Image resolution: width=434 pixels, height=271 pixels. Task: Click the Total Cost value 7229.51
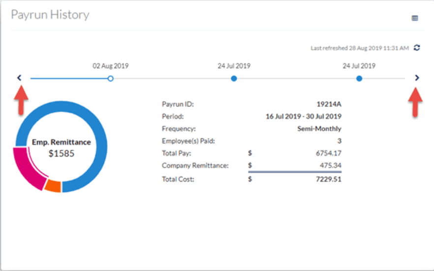tap(328, 179)
